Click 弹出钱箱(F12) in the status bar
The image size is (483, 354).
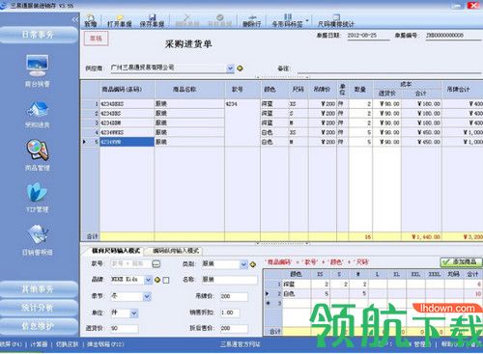(105, 344)
